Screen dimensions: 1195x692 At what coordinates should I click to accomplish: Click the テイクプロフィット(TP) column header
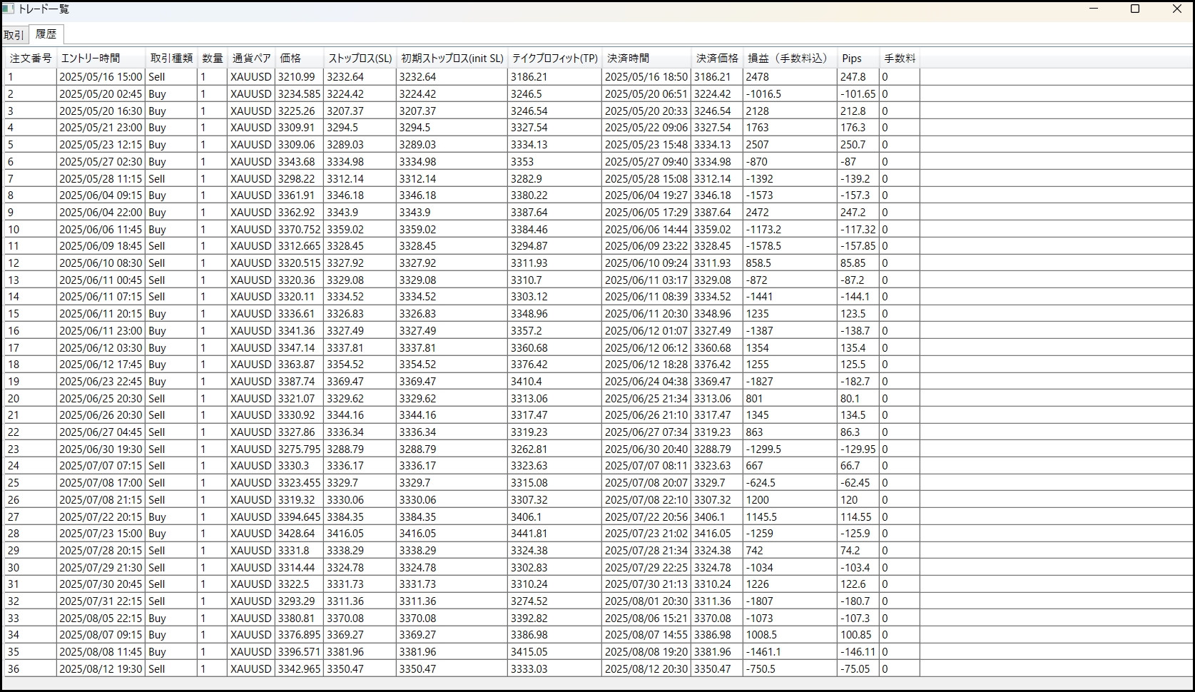click(554, 58)
